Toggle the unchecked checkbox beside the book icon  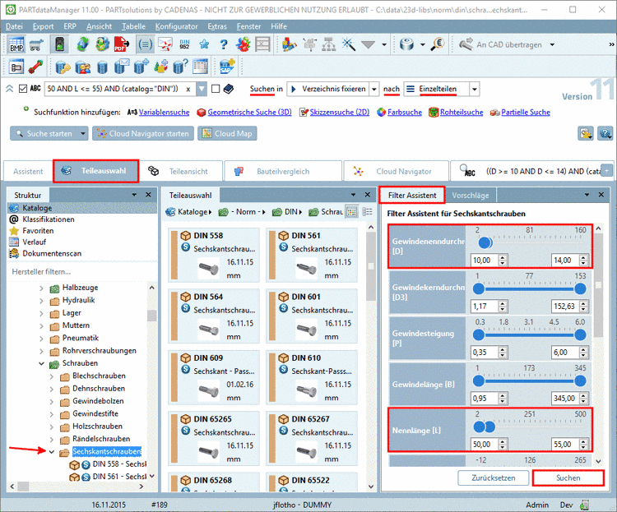click(x=216, y=89)
